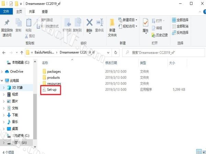The width and height of the screenshot is (206, 154).
Task: Click the Local Disk (C:) entry at sidebar top
Action: click(x=18, y=62)
